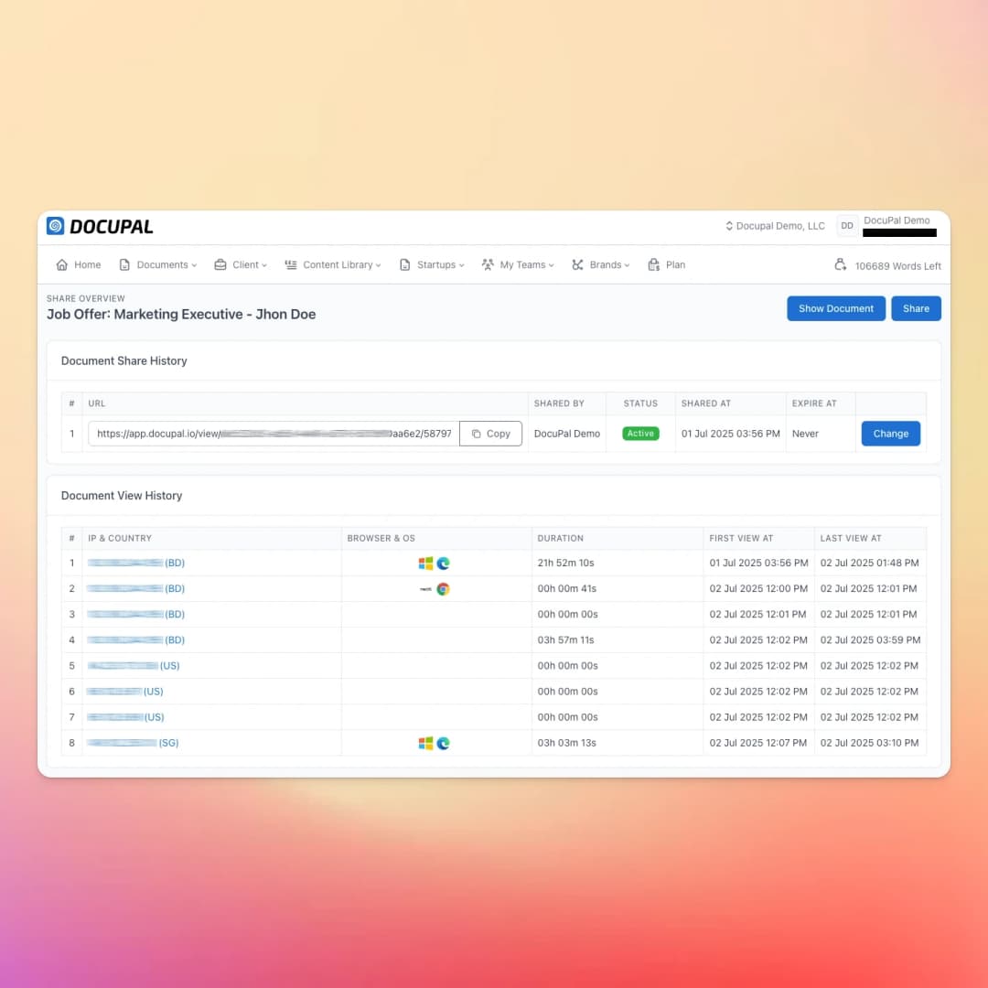Click the Show Document button
Screen dimensions: 988x988
(x=835, y=308)
